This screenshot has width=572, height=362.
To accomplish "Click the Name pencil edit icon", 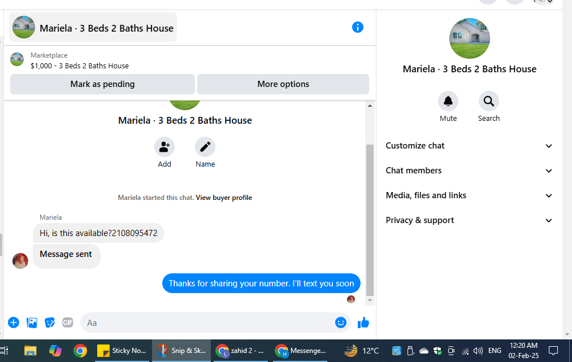I will click(205, 147).
